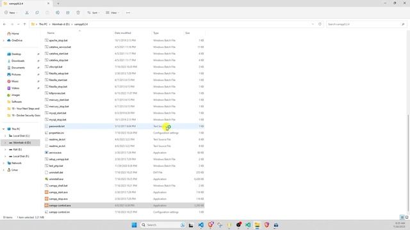This screenshot has width=410, height=230.
Task: Click the taskbar clock and date
Action: [x=399, y=225]
